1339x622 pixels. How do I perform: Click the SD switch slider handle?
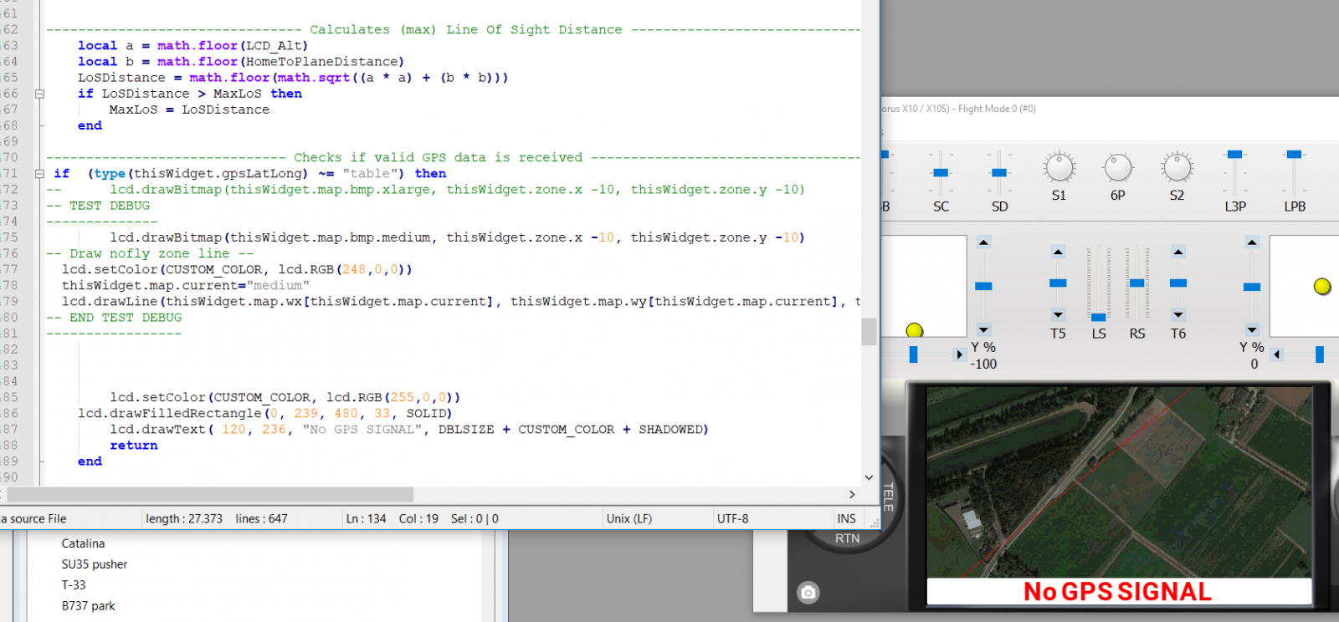(x=999, y=173)
